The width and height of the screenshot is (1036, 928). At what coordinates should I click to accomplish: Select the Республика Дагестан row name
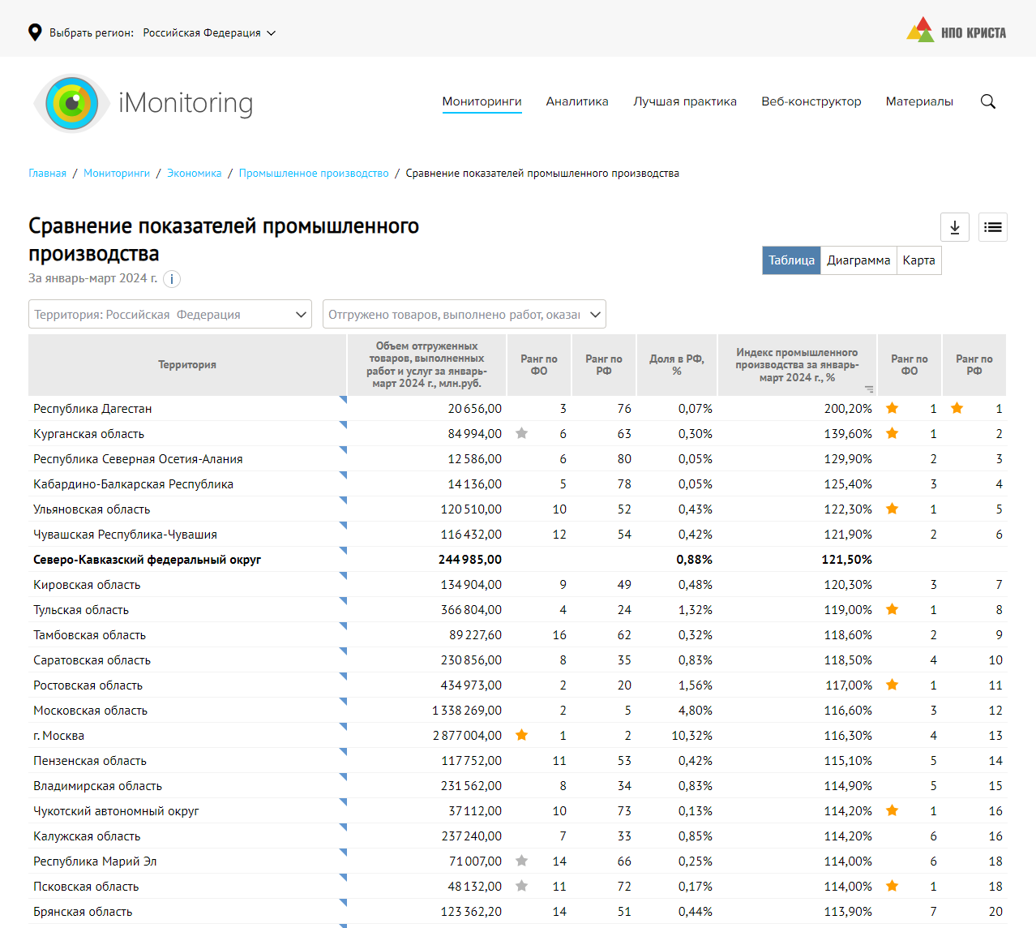92,409
